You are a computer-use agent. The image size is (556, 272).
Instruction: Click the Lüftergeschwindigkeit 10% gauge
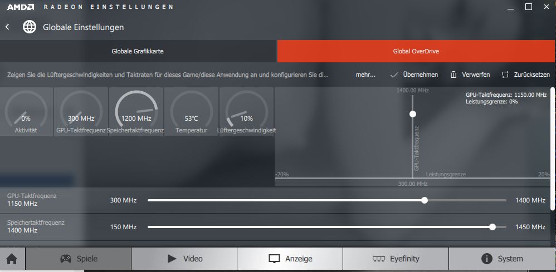coord(246,112)
